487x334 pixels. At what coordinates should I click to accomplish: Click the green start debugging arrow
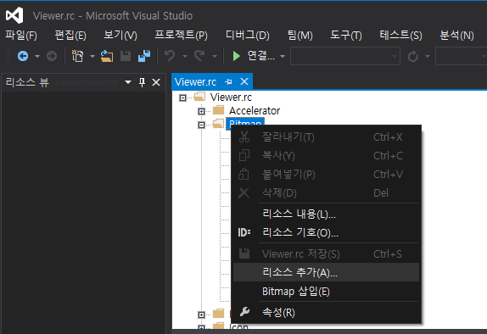pyautogui.click(x=237, y=56)
